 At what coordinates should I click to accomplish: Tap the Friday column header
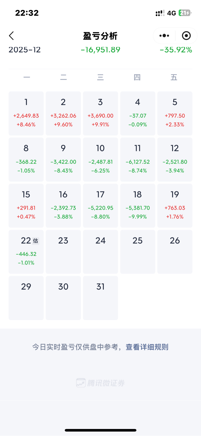click(174, 77)
